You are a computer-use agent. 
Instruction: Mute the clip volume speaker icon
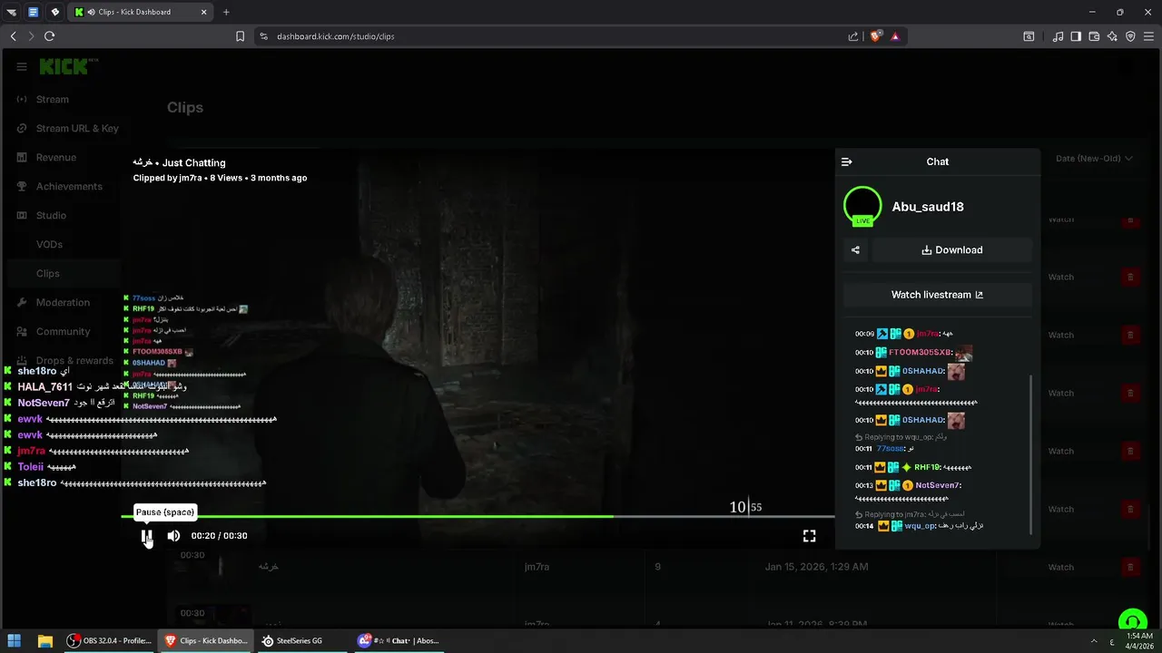tap(173, 536)
